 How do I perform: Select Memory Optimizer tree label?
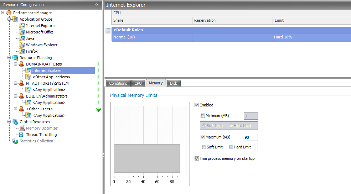click(x=42, y=128)
